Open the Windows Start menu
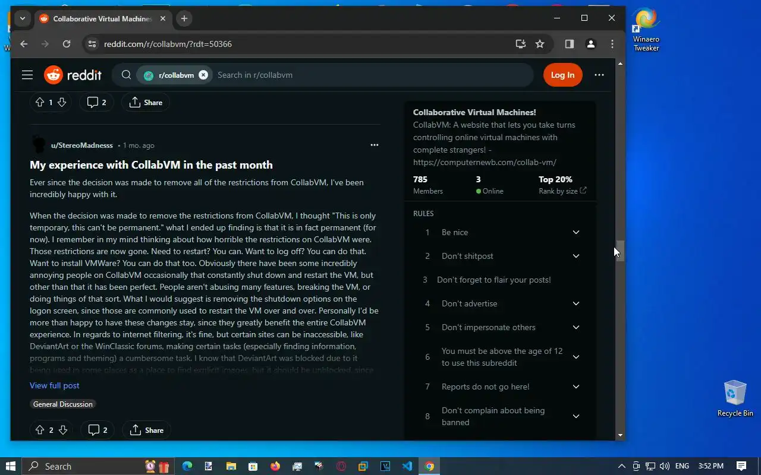The image size is (761, 475). (x=11, y=466)
